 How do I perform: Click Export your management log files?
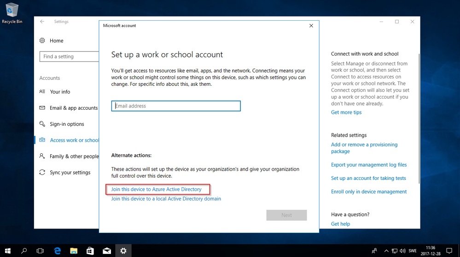pos(369,165)
